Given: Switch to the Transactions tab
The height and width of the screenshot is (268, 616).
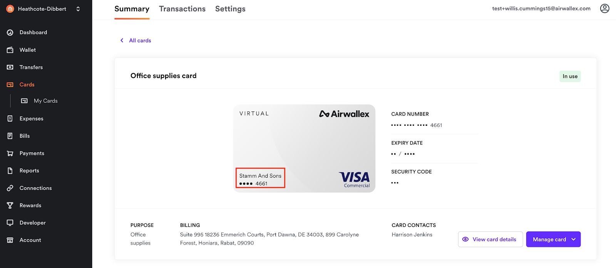Looking at the screenshot, I should (182, 9).
